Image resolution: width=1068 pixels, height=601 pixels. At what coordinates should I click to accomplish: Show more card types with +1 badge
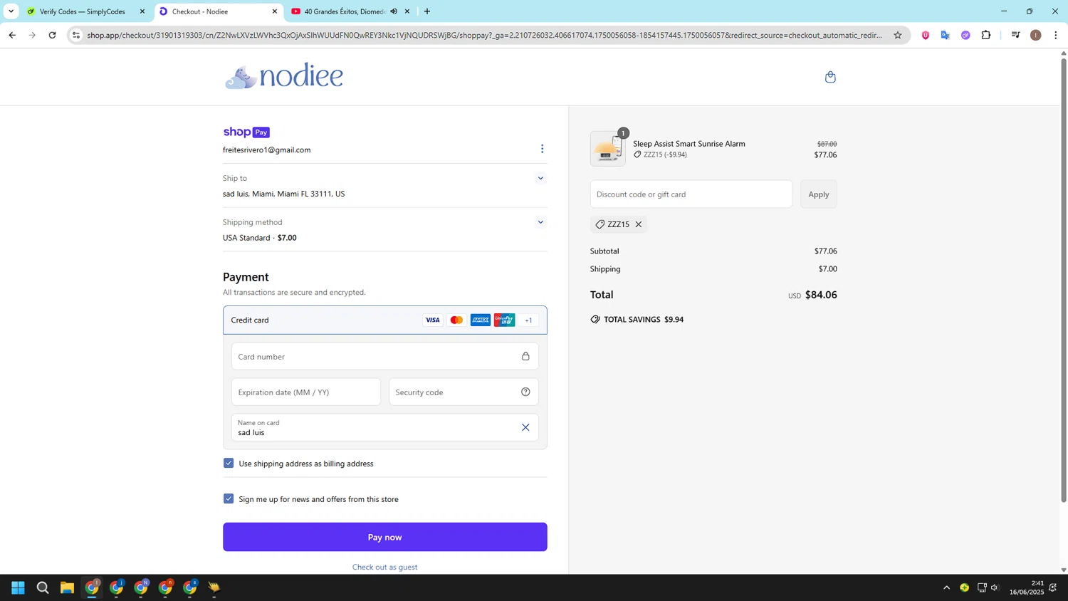[x=528, y=320]
